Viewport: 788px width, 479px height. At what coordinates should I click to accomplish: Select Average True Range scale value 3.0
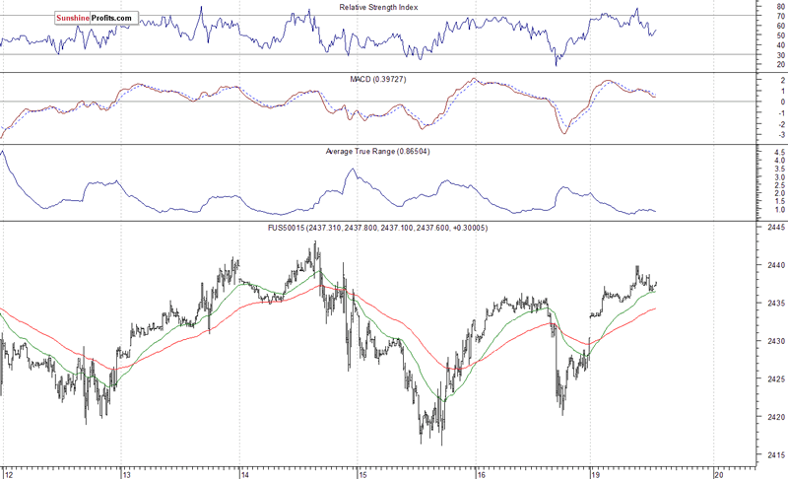pos(780,177)
